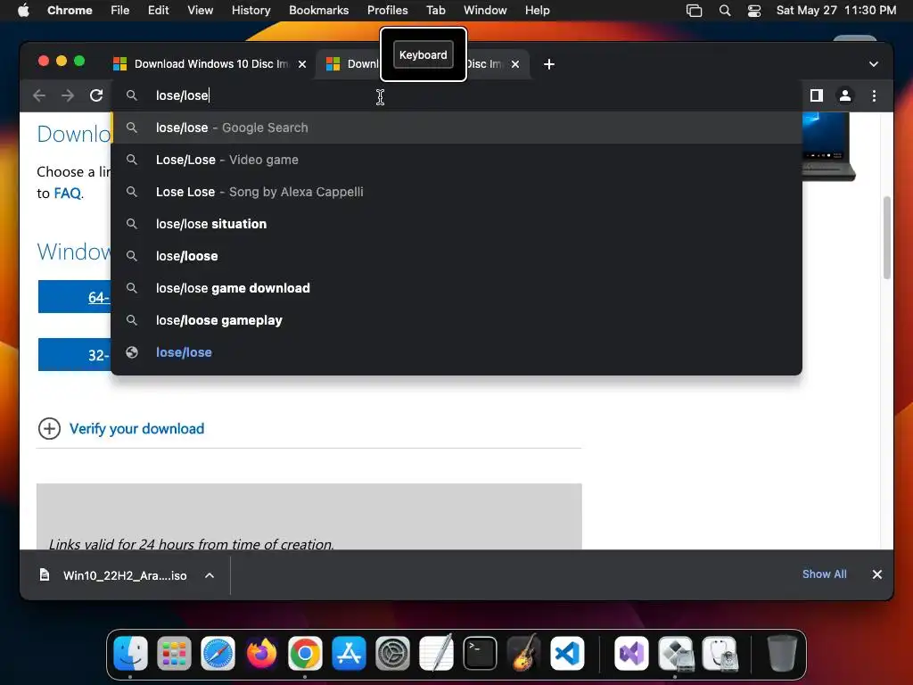Open Visual Studio from the Dock
The height and width of the screenshot is (685, 913).
[632, 653]
